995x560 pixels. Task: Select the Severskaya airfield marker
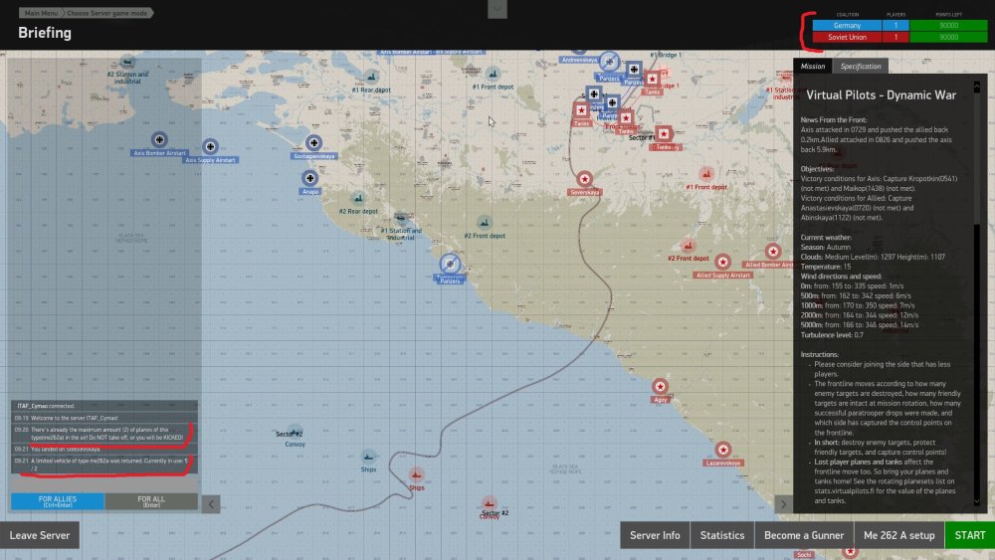click(584, 179)
